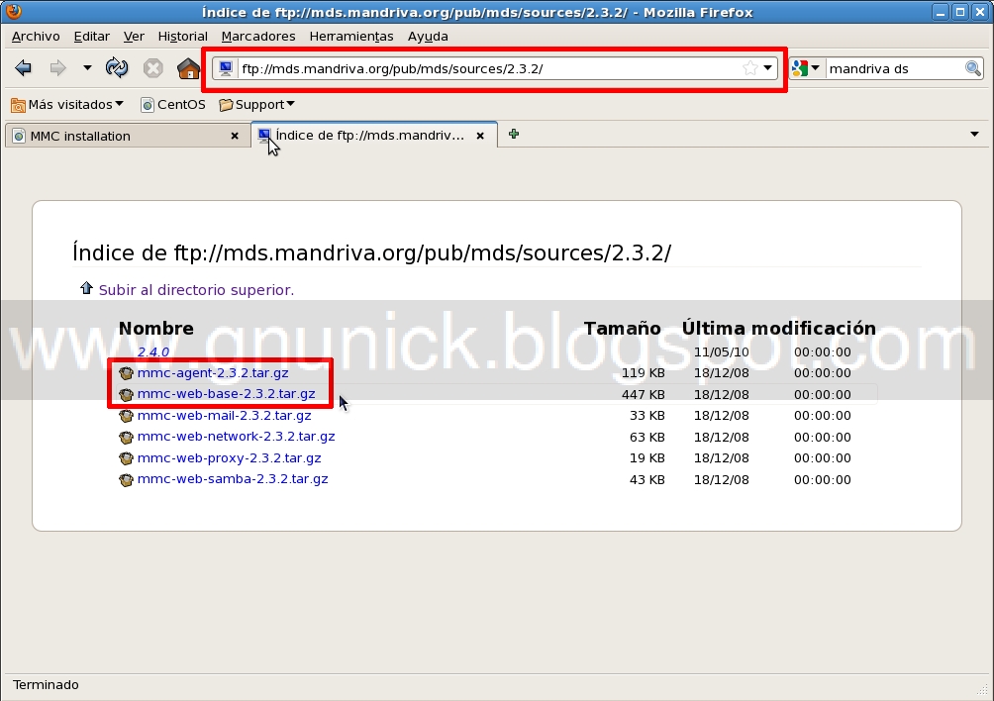Reload the page with the refresh icon
Image resolution: width=994 pixels, height=701 pixels.
pos(117,67)
